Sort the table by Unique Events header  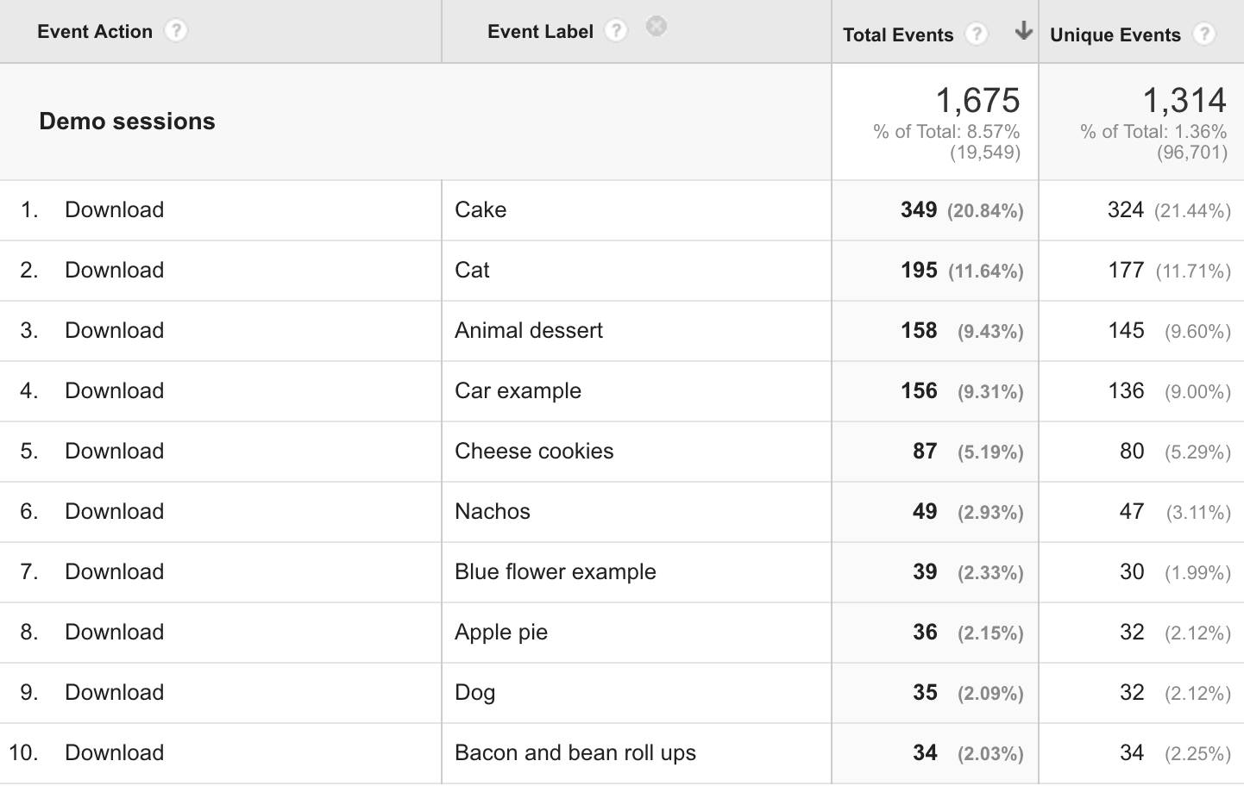click(x=1115, y=35)
